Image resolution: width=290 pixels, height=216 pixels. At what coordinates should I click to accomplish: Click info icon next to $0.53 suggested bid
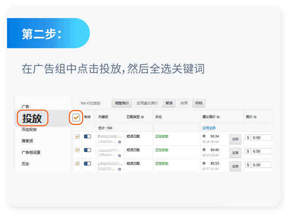click(204, 164)
